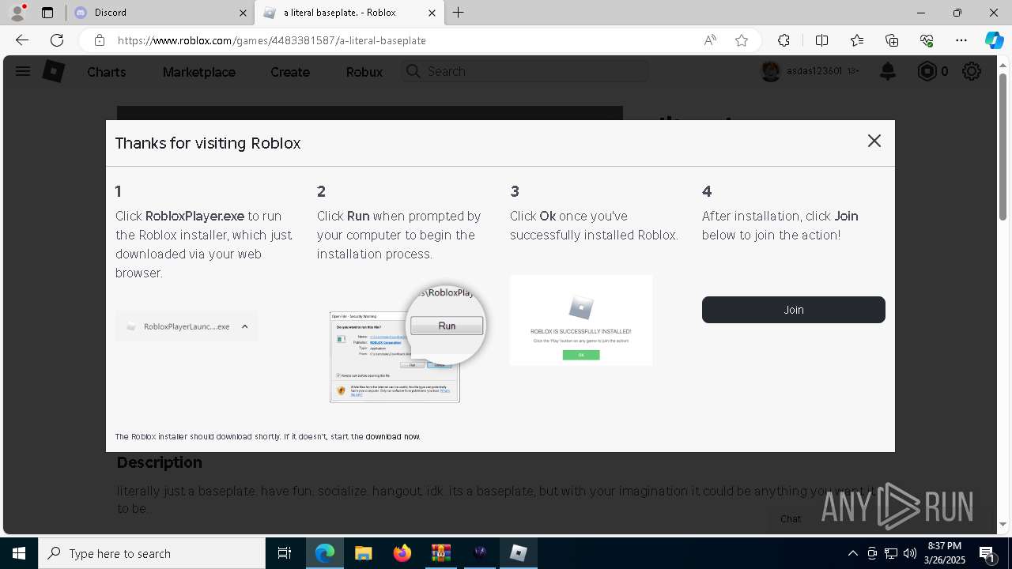Open WinRAR from the taskbar
This screenshot has height=569, width=1012.
[440, 553]
